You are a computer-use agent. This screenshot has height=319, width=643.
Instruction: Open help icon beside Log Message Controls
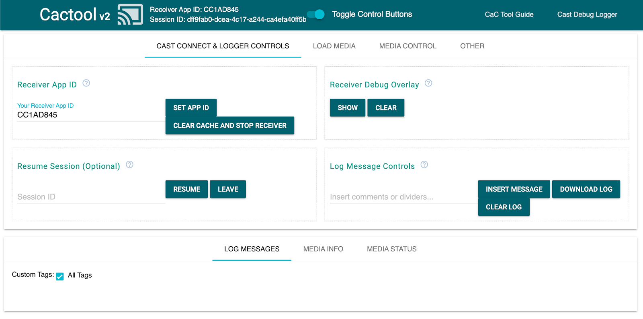click(424, 165)
